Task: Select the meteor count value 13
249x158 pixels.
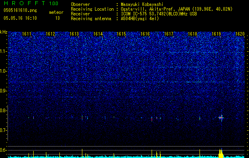Action: (x=57, y=18)
